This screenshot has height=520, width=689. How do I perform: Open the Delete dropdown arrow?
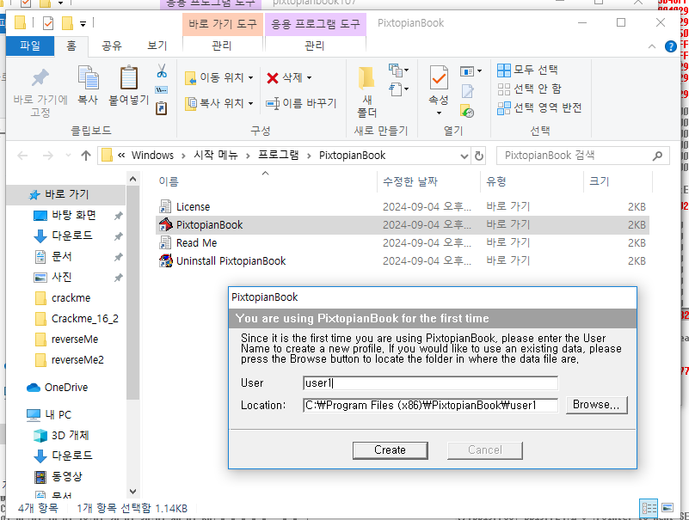pyautogui.click(x=310, y=78)
